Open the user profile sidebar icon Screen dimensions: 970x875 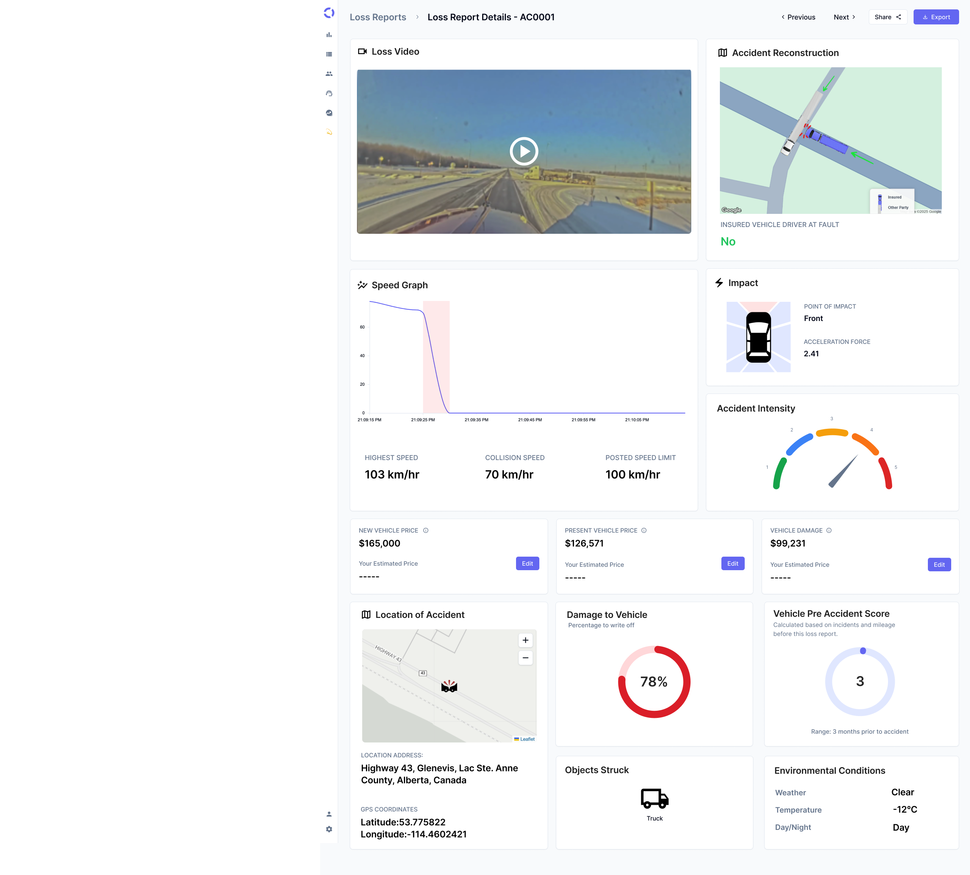click(329, 814)
